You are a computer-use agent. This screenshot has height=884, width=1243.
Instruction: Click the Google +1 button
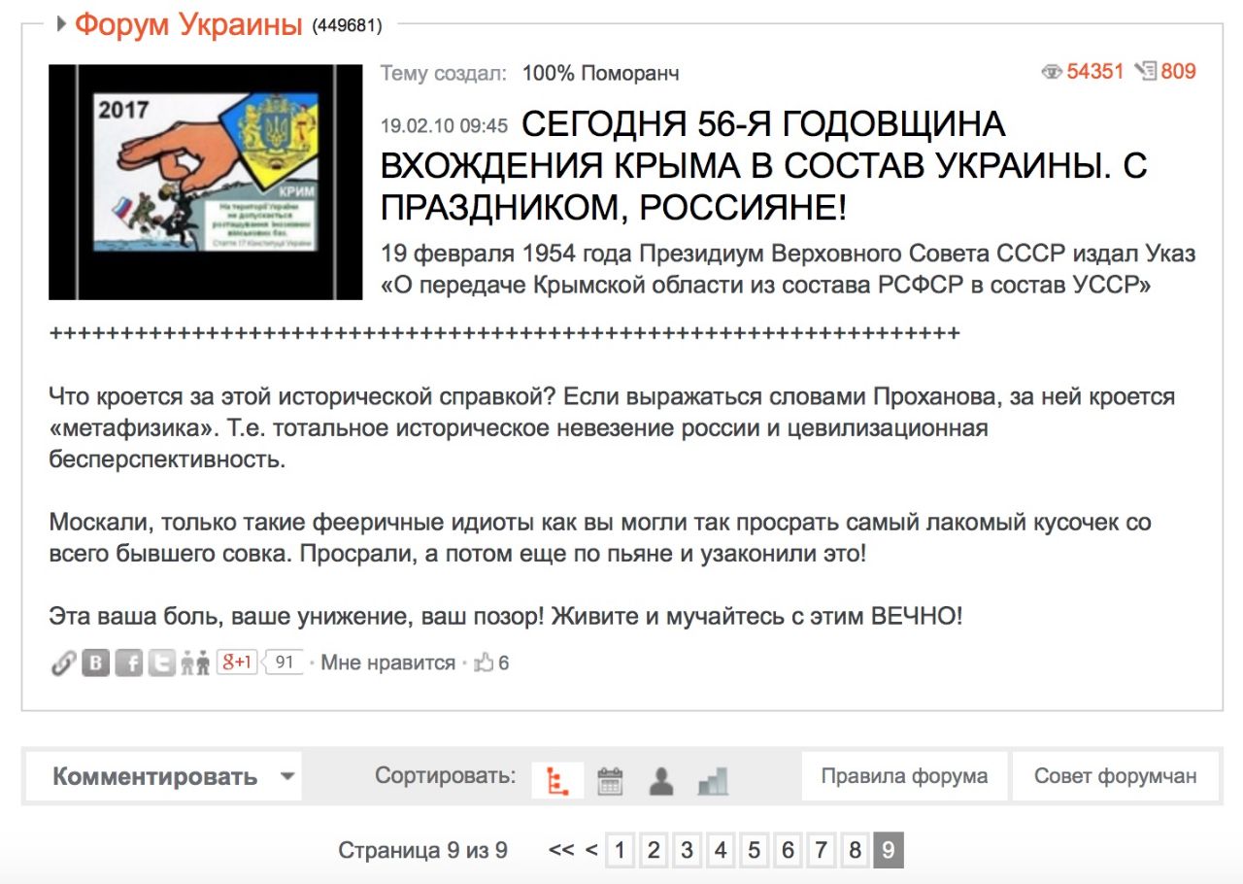click(236, 663)
